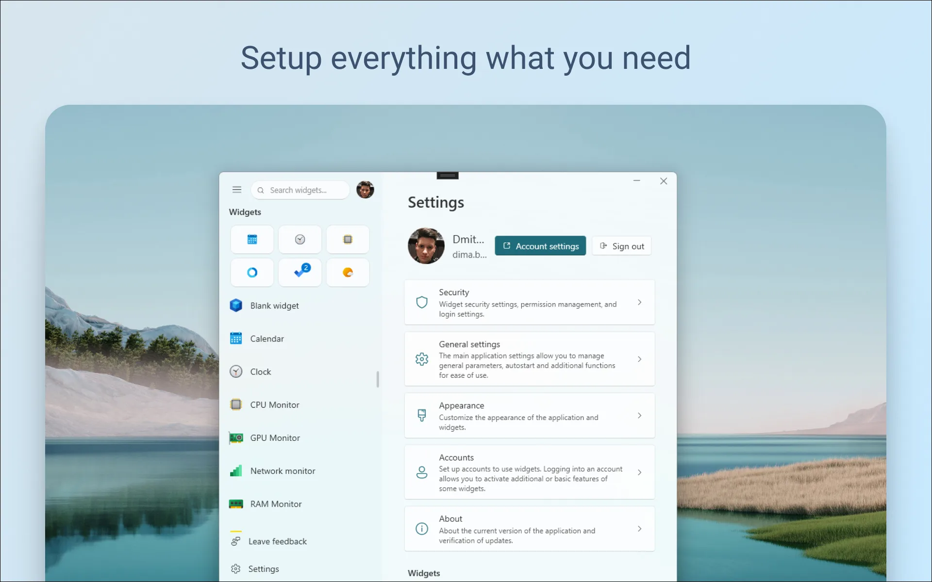
Task: Close the settings window
Action: coord(664,181)
